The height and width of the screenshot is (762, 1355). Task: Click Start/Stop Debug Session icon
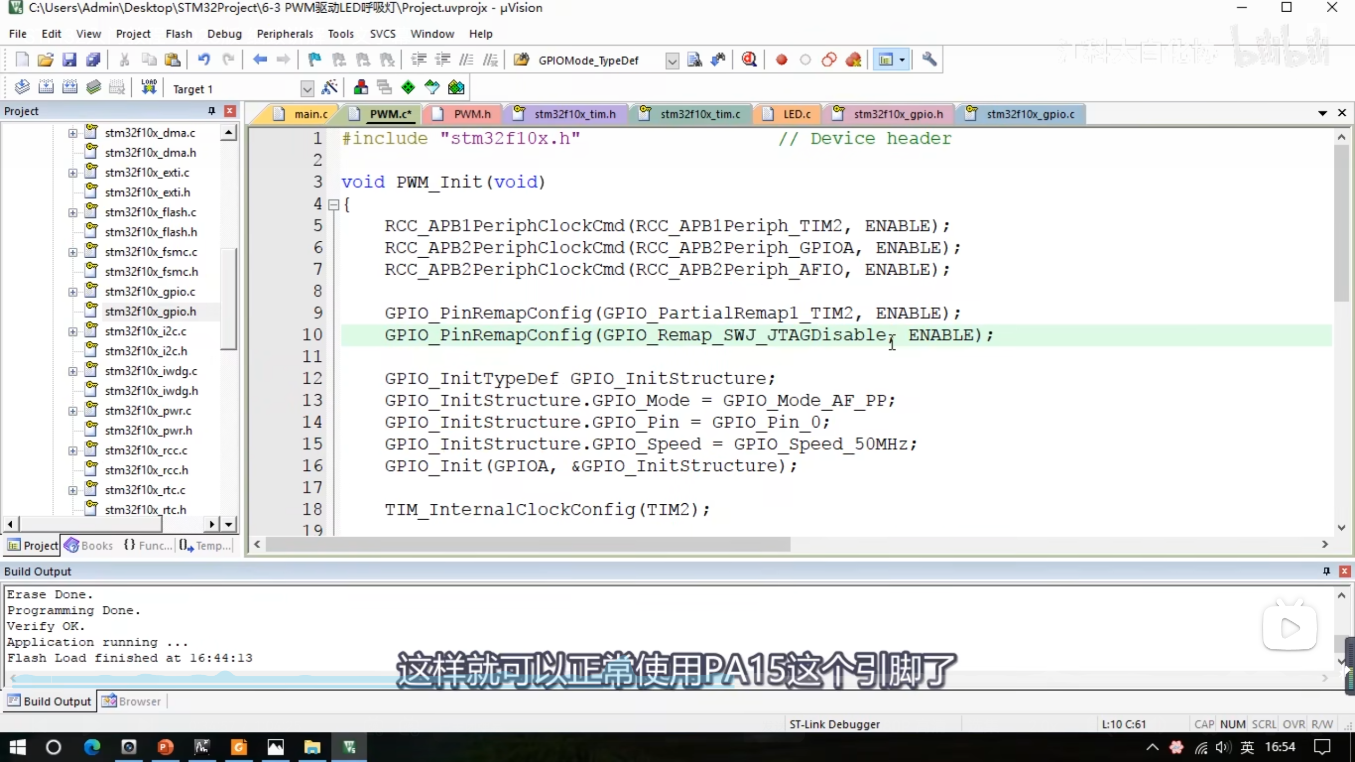[x=749, y=60]
